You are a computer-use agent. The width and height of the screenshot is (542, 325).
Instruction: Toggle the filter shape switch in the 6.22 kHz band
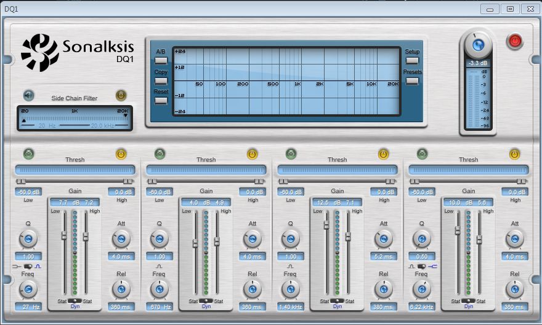[422, 267]
